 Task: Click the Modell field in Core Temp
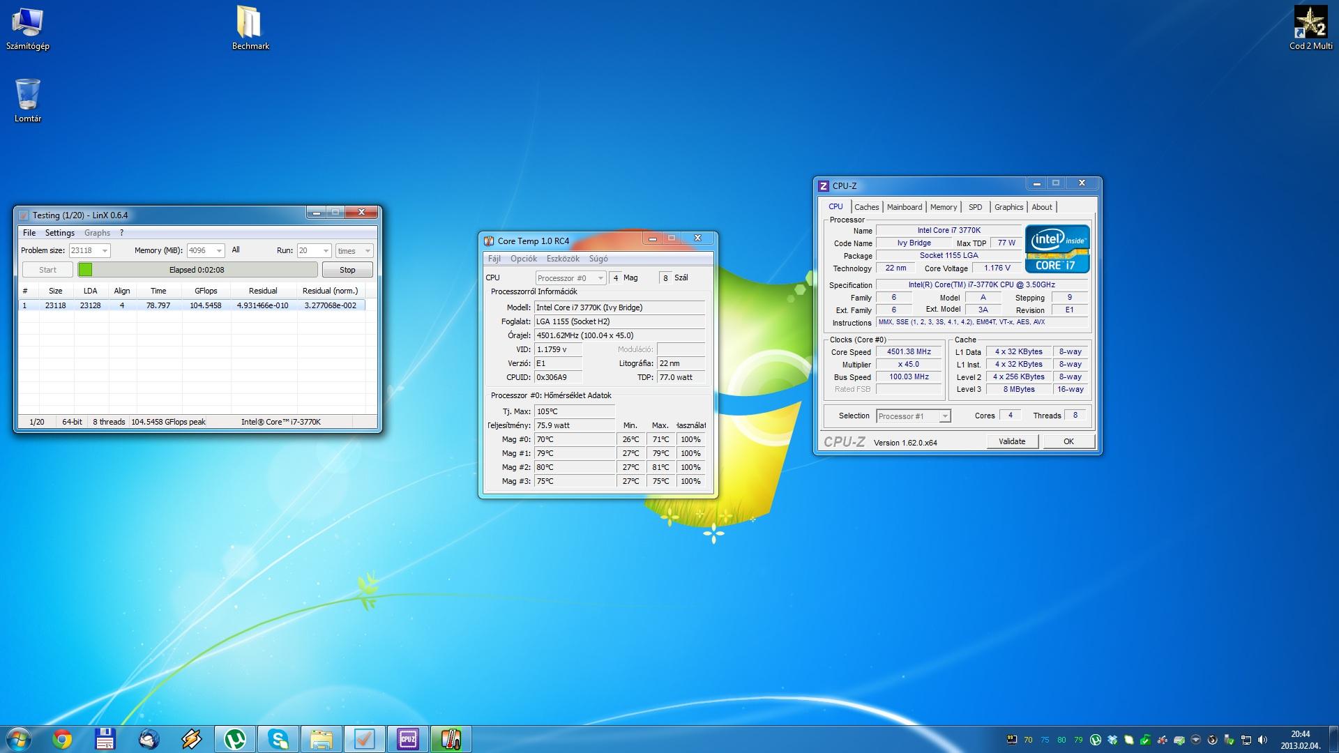point(619,307)
